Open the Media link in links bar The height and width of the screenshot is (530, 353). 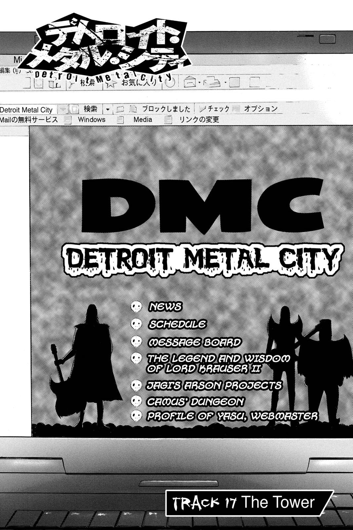point(143,120)
